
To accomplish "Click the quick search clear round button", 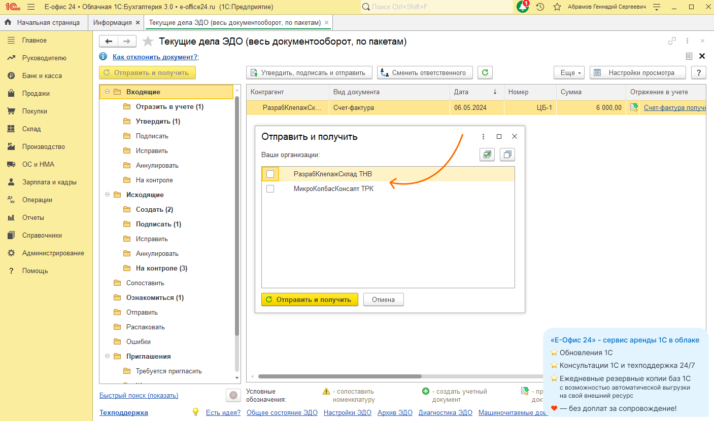I will pos(233,395).
